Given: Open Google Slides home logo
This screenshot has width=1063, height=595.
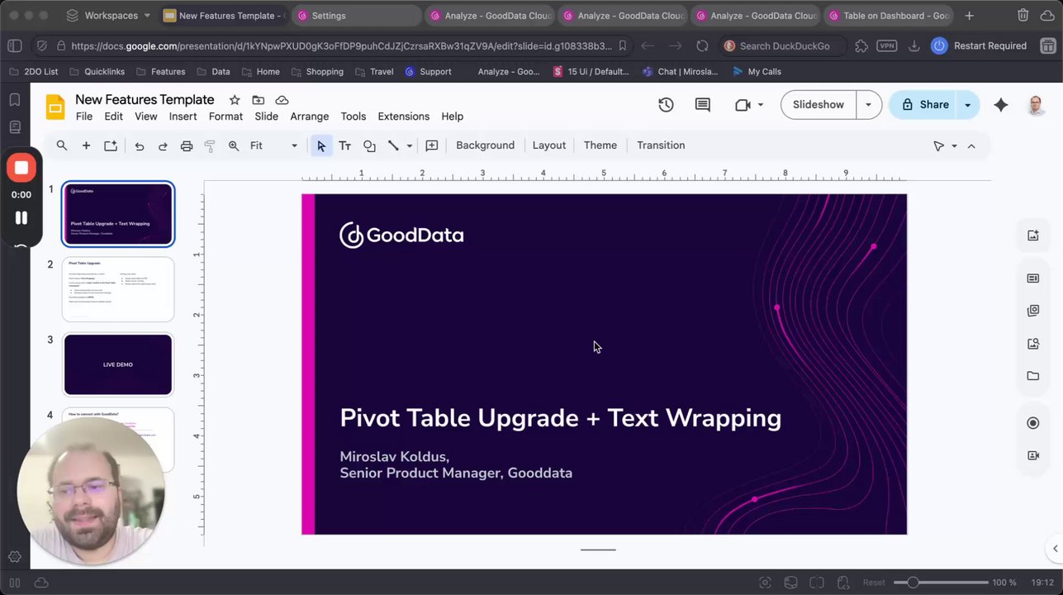Looking at the screenshot, I should coord(55,107).
